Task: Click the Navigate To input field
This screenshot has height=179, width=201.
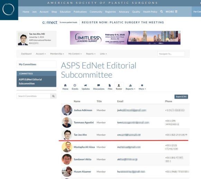Action: (171, 54)
